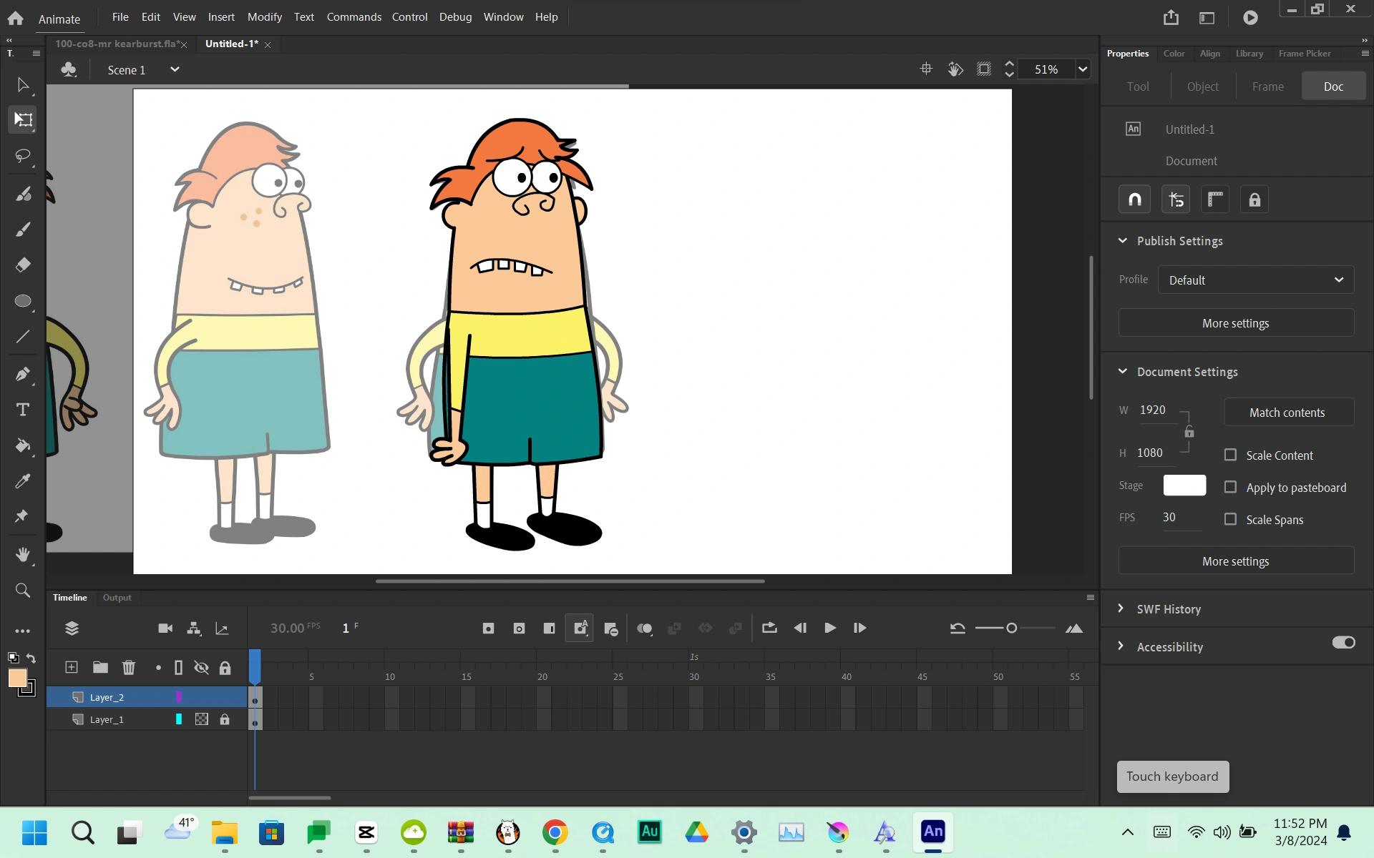Choose the Text tool
The height and width of the screenshot is (858, 1374).
[22, 409]
